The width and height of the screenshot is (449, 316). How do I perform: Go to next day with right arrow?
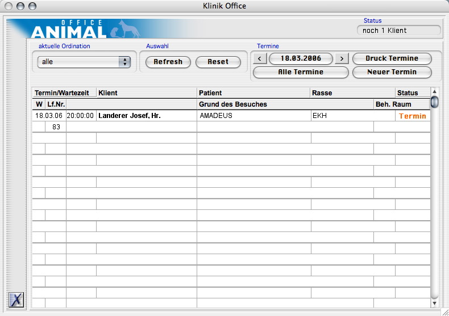click(x=341, y=58)
